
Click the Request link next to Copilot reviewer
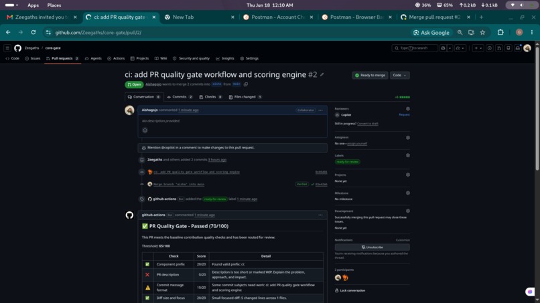(404, 115)
